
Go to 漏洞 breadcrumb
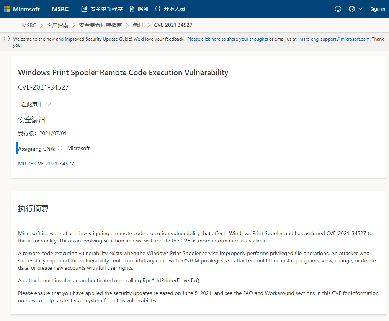coord(138,25)
